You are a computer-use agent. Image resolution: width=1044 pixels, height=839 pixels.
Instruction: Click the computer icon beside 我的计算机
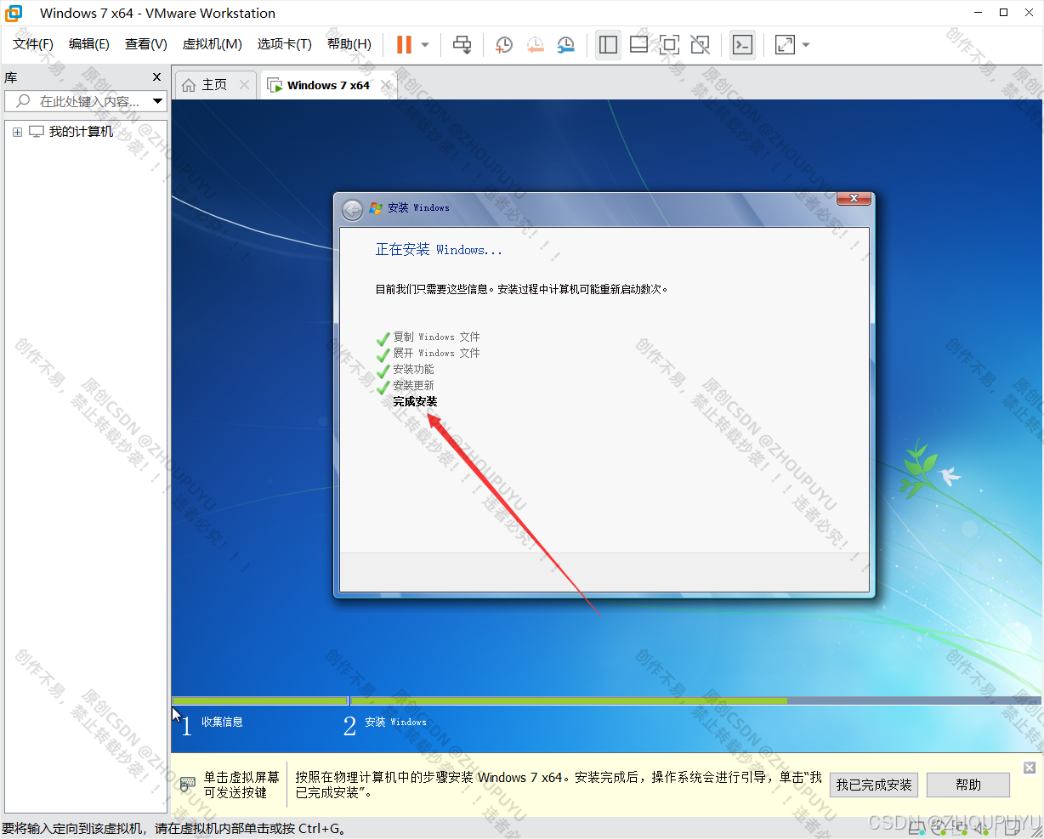click(37, 132)
